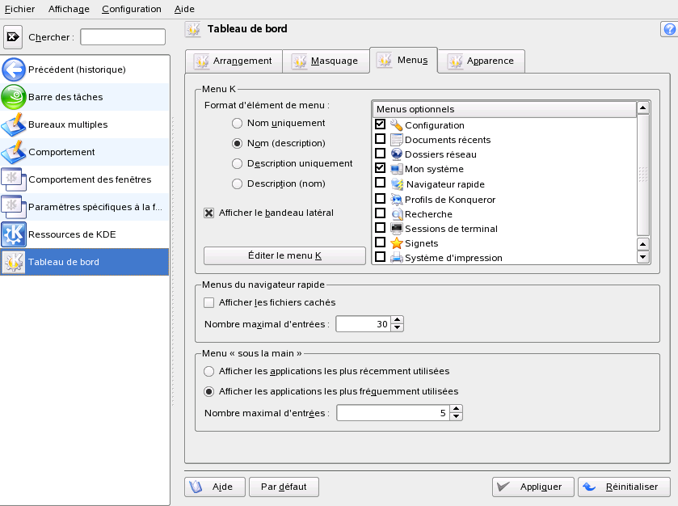Switch to the Apparence tab
This screenshot has width=678, height=506.
[482, 61]
